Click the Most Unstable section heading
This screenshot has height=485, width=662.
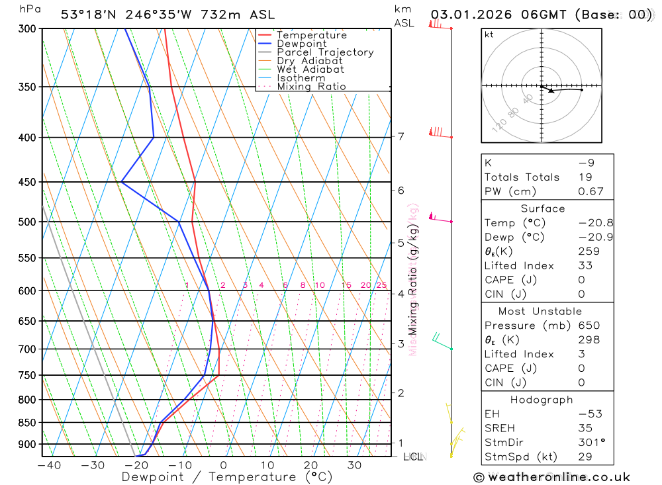540,312
